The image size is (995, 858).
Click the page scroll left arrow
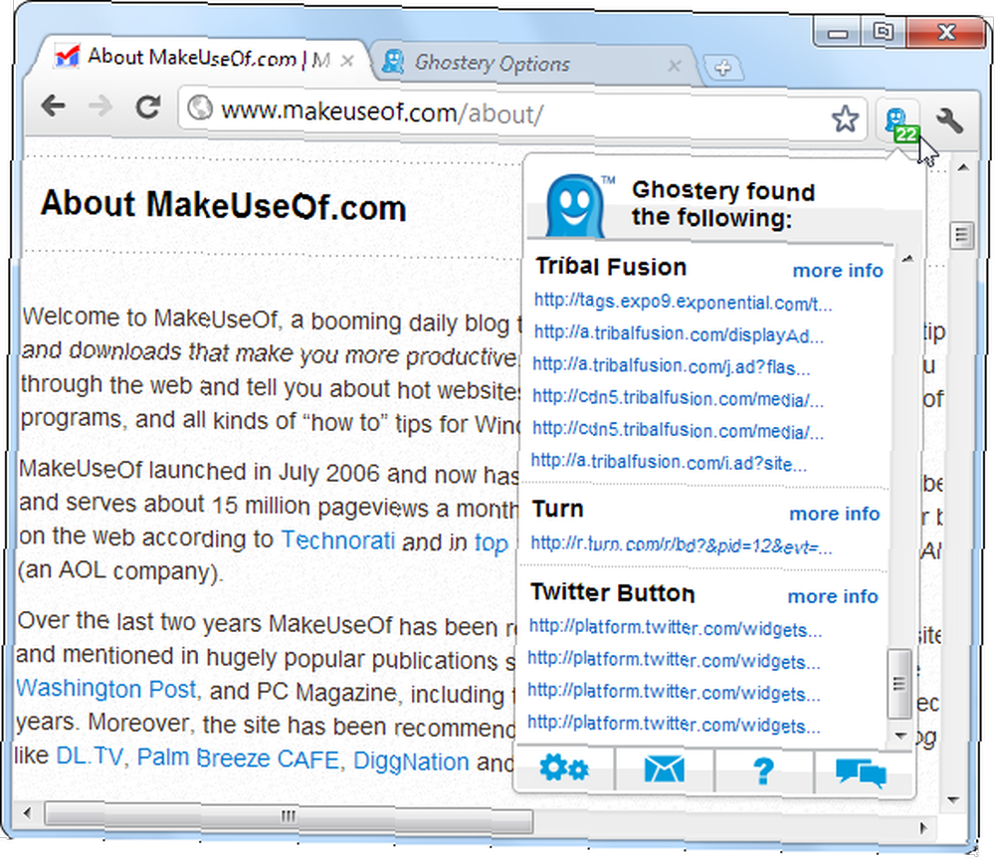click(x=27, y=813)
